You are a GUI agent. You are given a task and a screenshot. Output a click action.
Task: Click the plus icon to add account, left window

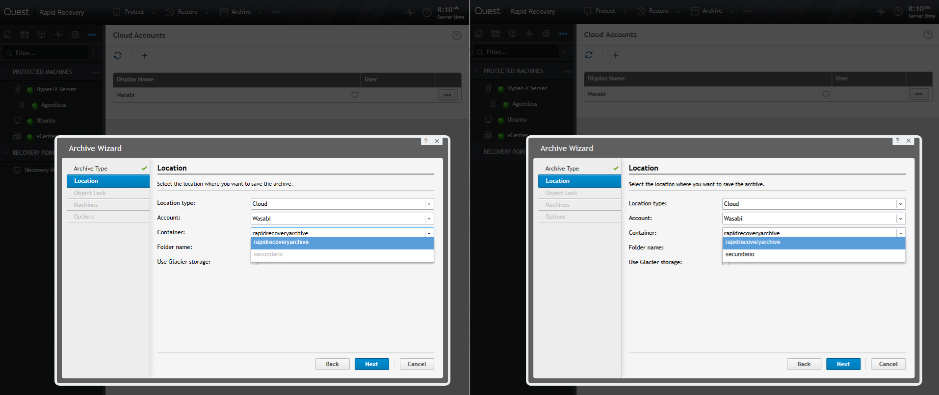[x=145, y=55]
